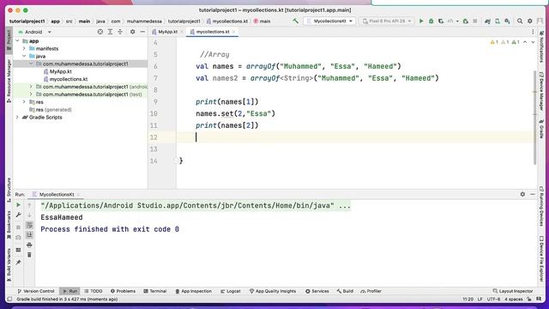Image resolution: width=549 pixels, height=309 pixels.
Task: Open Version Control tool window
Action: coord(36,291)
